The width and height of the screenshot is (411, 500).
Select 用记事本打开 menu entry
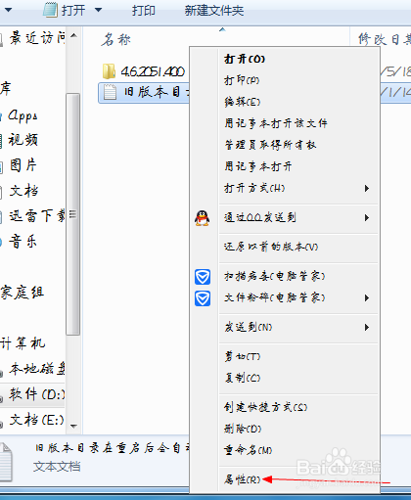[258, 166]
